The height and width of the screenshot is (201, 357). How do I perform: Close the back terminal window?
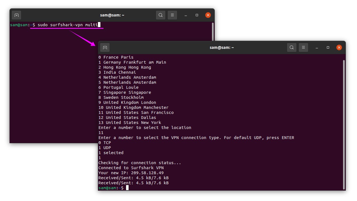pyautogui.click(x=208, y=15)
